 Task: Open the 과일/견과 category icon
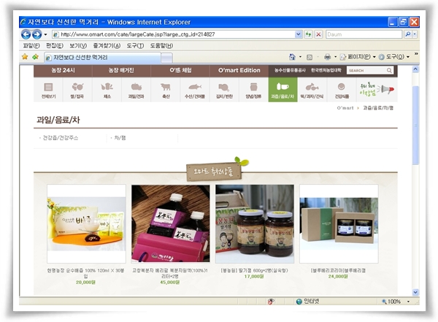point(136,91)
